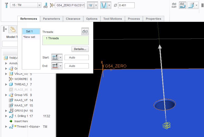Image resolution: width=204 pixels, height=137 pixels.
Task: Click the diameter symbol icon
Action: tap(115, 5)
